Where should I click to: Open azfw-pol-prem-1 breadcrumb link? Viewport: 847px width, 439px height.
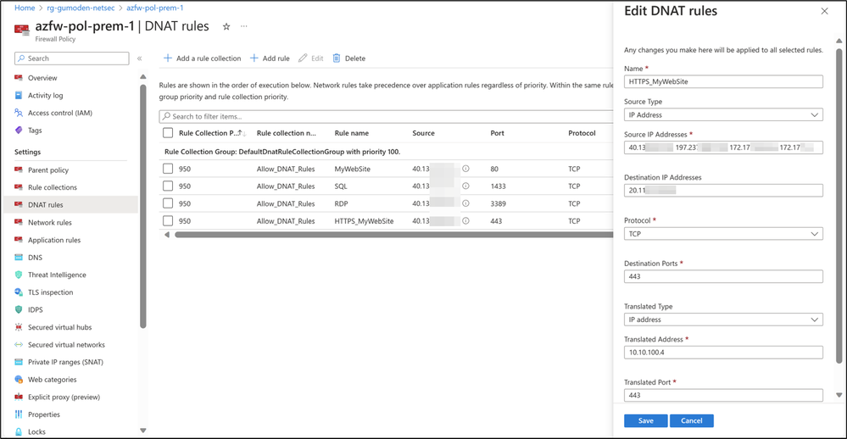(155, 8)
